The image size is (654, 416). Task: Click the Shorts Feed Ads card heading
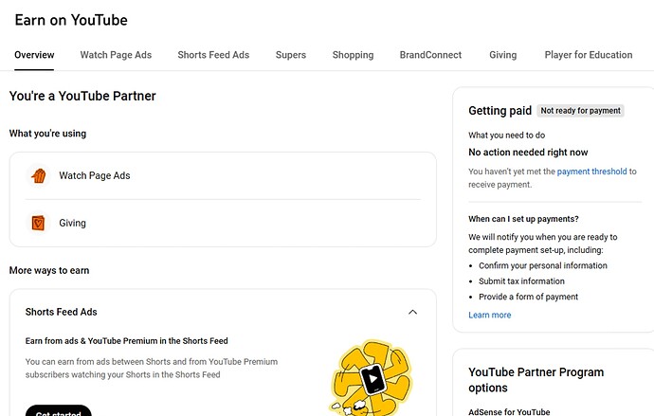click(x=62, y=312)
